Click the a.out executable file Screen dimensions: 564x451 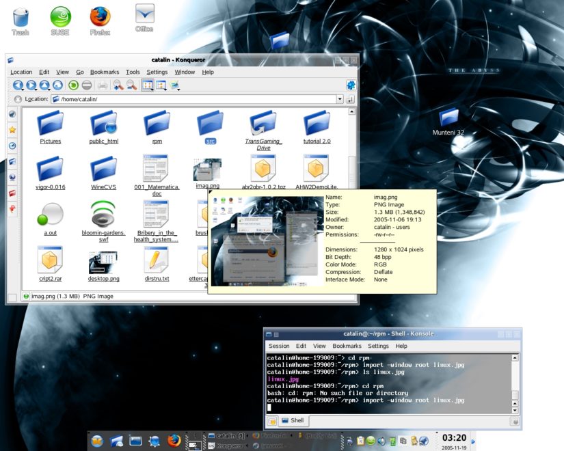pyautogui.click(x=51, y=219)
